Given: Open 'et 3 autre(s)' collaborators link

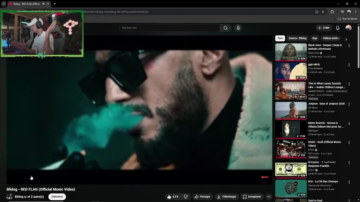Looking at the screenshot, I should pyautogui.click(x=36, y=197).
